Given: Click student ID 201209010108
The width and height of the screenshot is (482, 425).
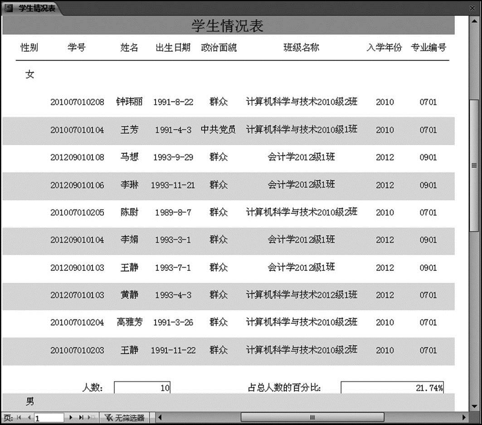Looking at the screenshot, I should 77,157.
